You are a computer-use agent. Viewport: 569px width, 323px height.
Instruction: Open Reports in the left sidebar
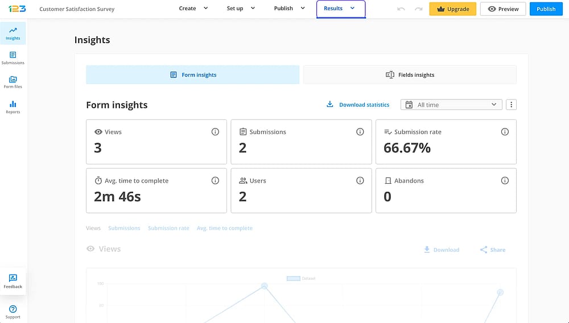(x=13, y=107)
